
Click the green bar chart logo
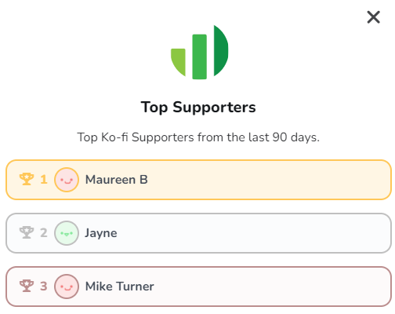(x=199, y=52)
